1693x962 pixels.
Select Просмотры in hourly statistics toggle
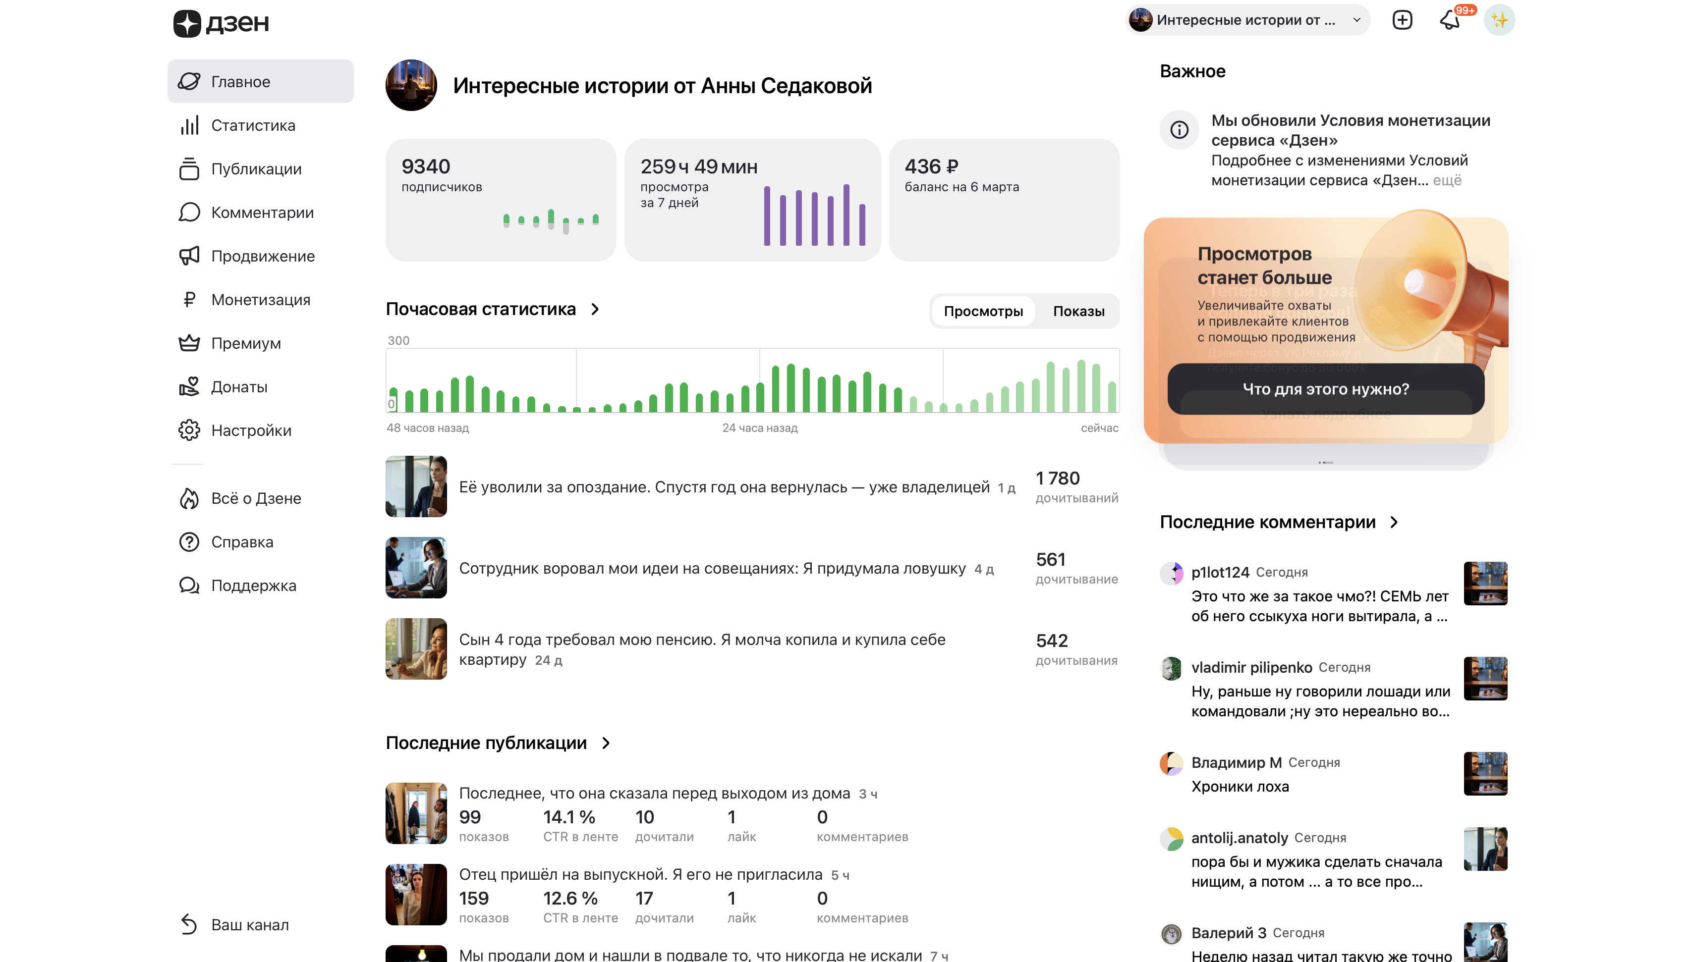click(x=983, y=311)
